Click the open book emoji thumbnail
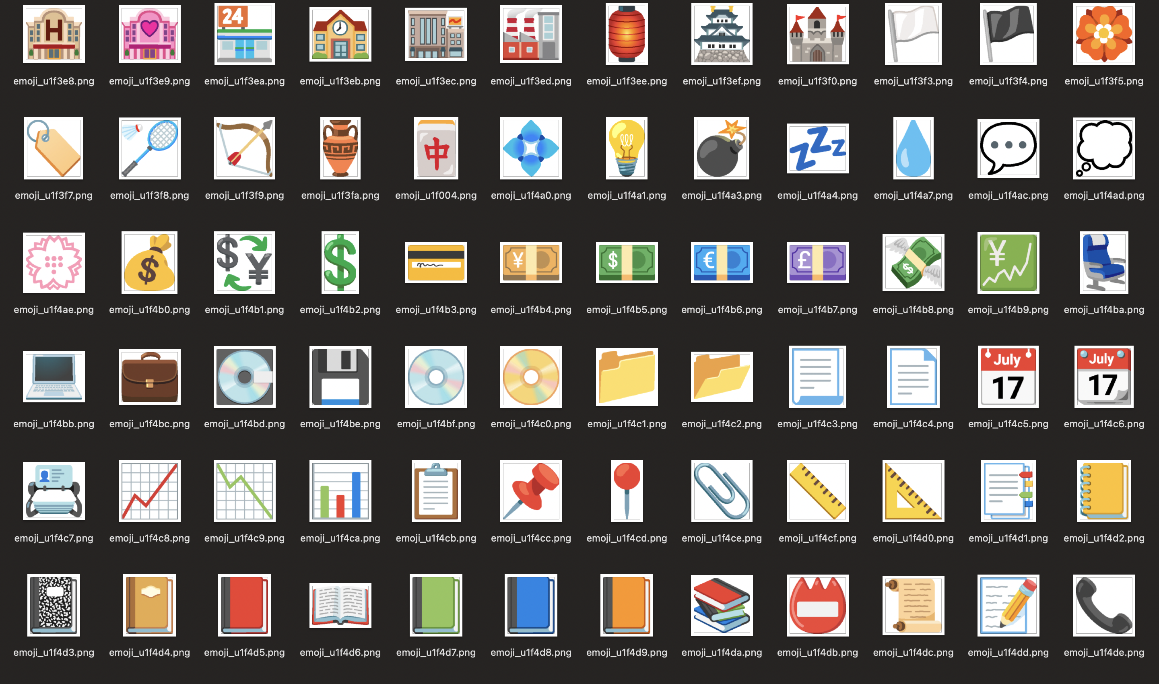The image size is (1159, 684). pyautogui.click(x=340, y=606)
